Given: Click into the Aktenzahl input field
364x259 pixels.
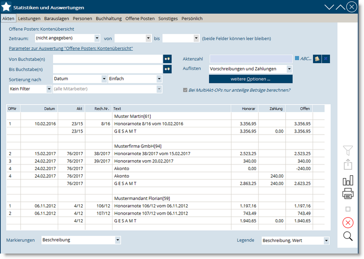Looking at the screenshot, I should 251,59.
